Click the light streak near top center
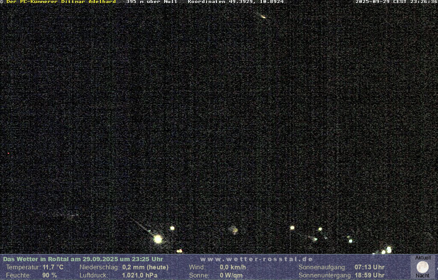Screen dimensions: 438x280 [x=263, y=17]
